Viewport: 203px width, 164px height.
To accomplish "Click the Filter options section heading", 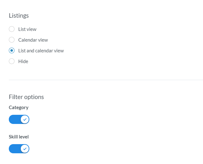I will pos(26,97).
